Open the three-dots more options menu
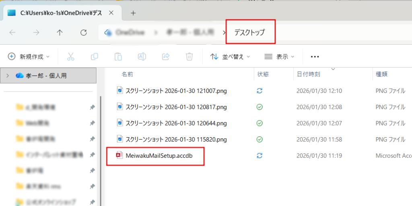The width and height of the screenshot is (412, 206). (315, 57)
